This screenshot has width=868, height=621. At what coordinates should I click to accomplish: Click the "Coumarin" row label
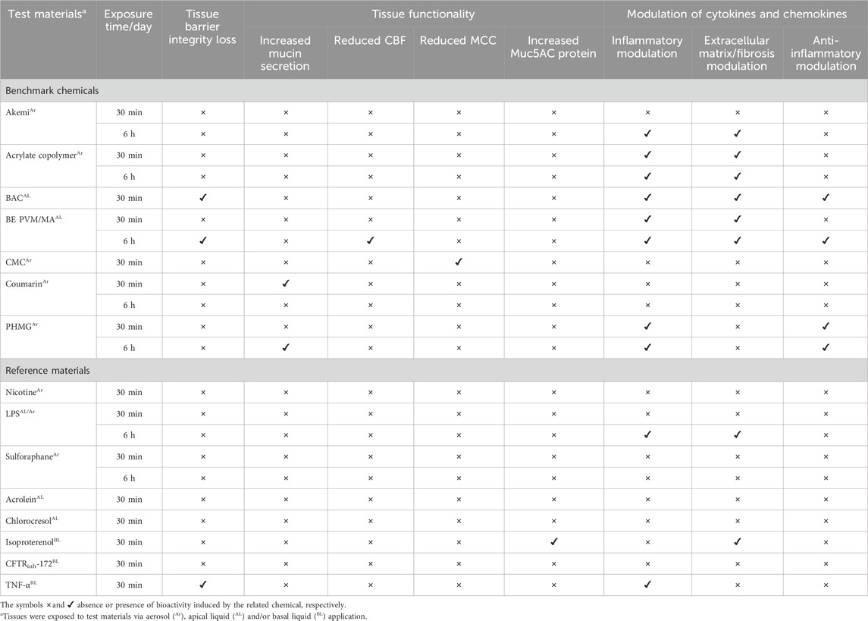click(27, 284)
